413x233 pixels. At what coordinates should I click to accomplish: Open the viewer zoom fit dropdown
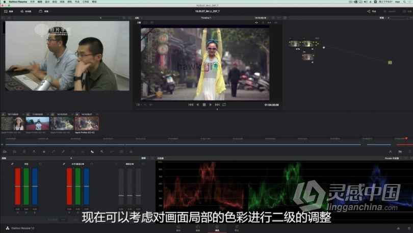[138, 18]
